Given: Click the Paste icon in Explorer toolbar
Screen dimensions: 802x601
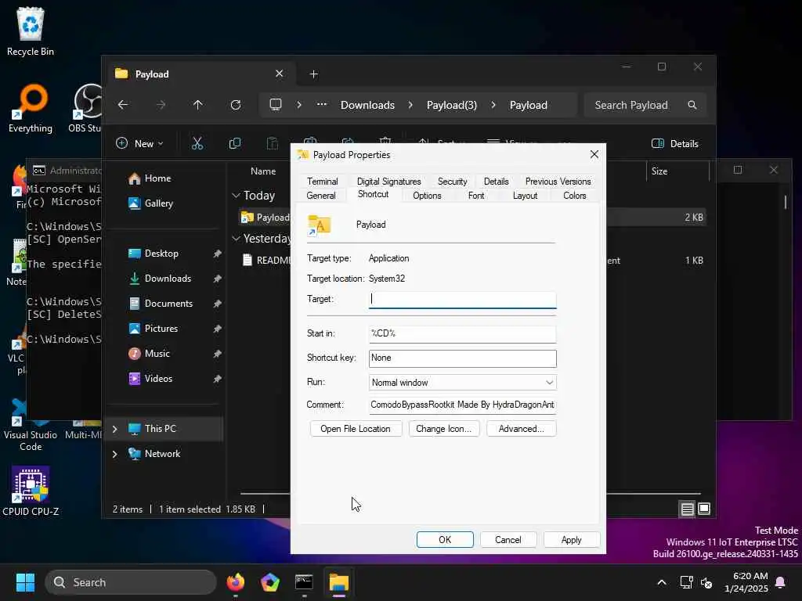Looking at the screenshot, I should pyautogui.click(x=272, y=144).
